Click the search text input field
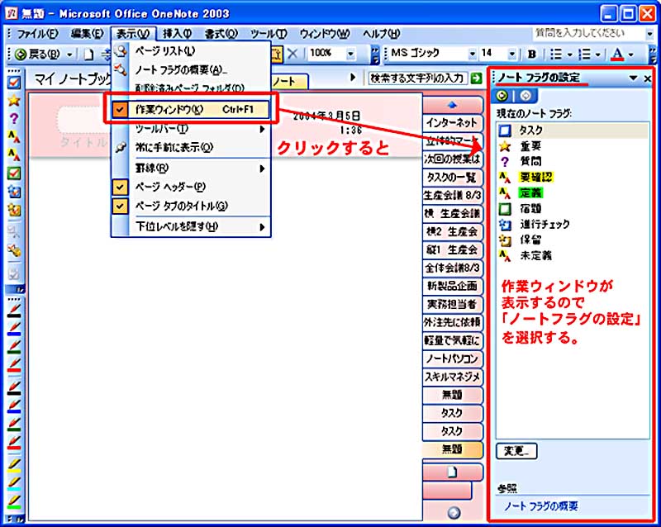The width and height of the screenshot is (661, 527). click(418, 78)
